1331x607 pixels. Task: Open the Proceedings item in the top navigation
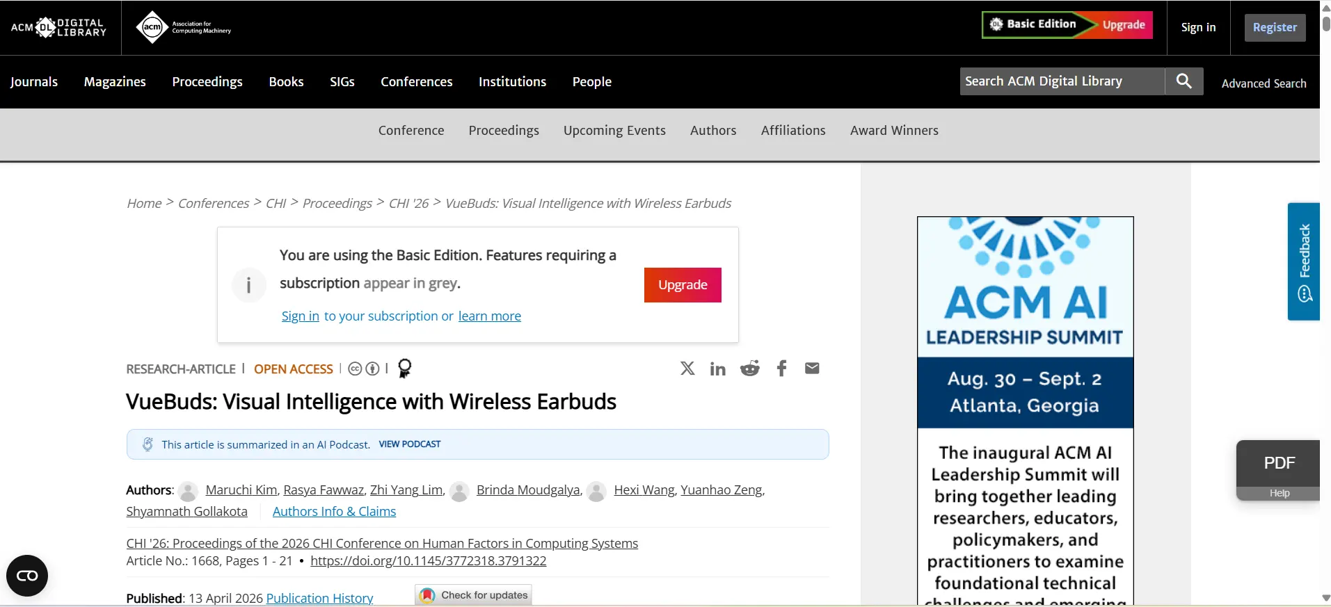coord(207,81)
